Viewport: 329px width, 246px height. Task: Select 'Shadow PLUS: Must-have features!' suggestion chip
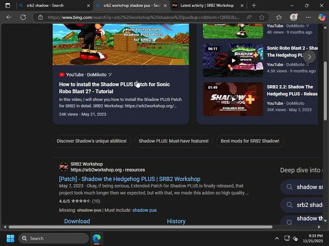[x=173, y=141]
